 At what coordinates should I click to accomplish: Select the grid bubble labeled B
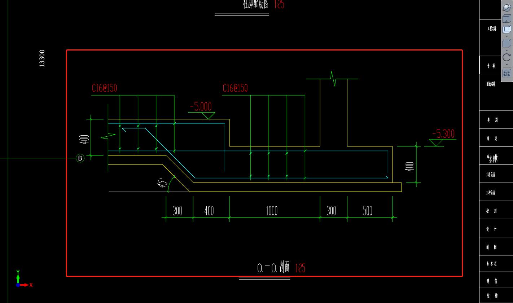(x=80, y=158)
